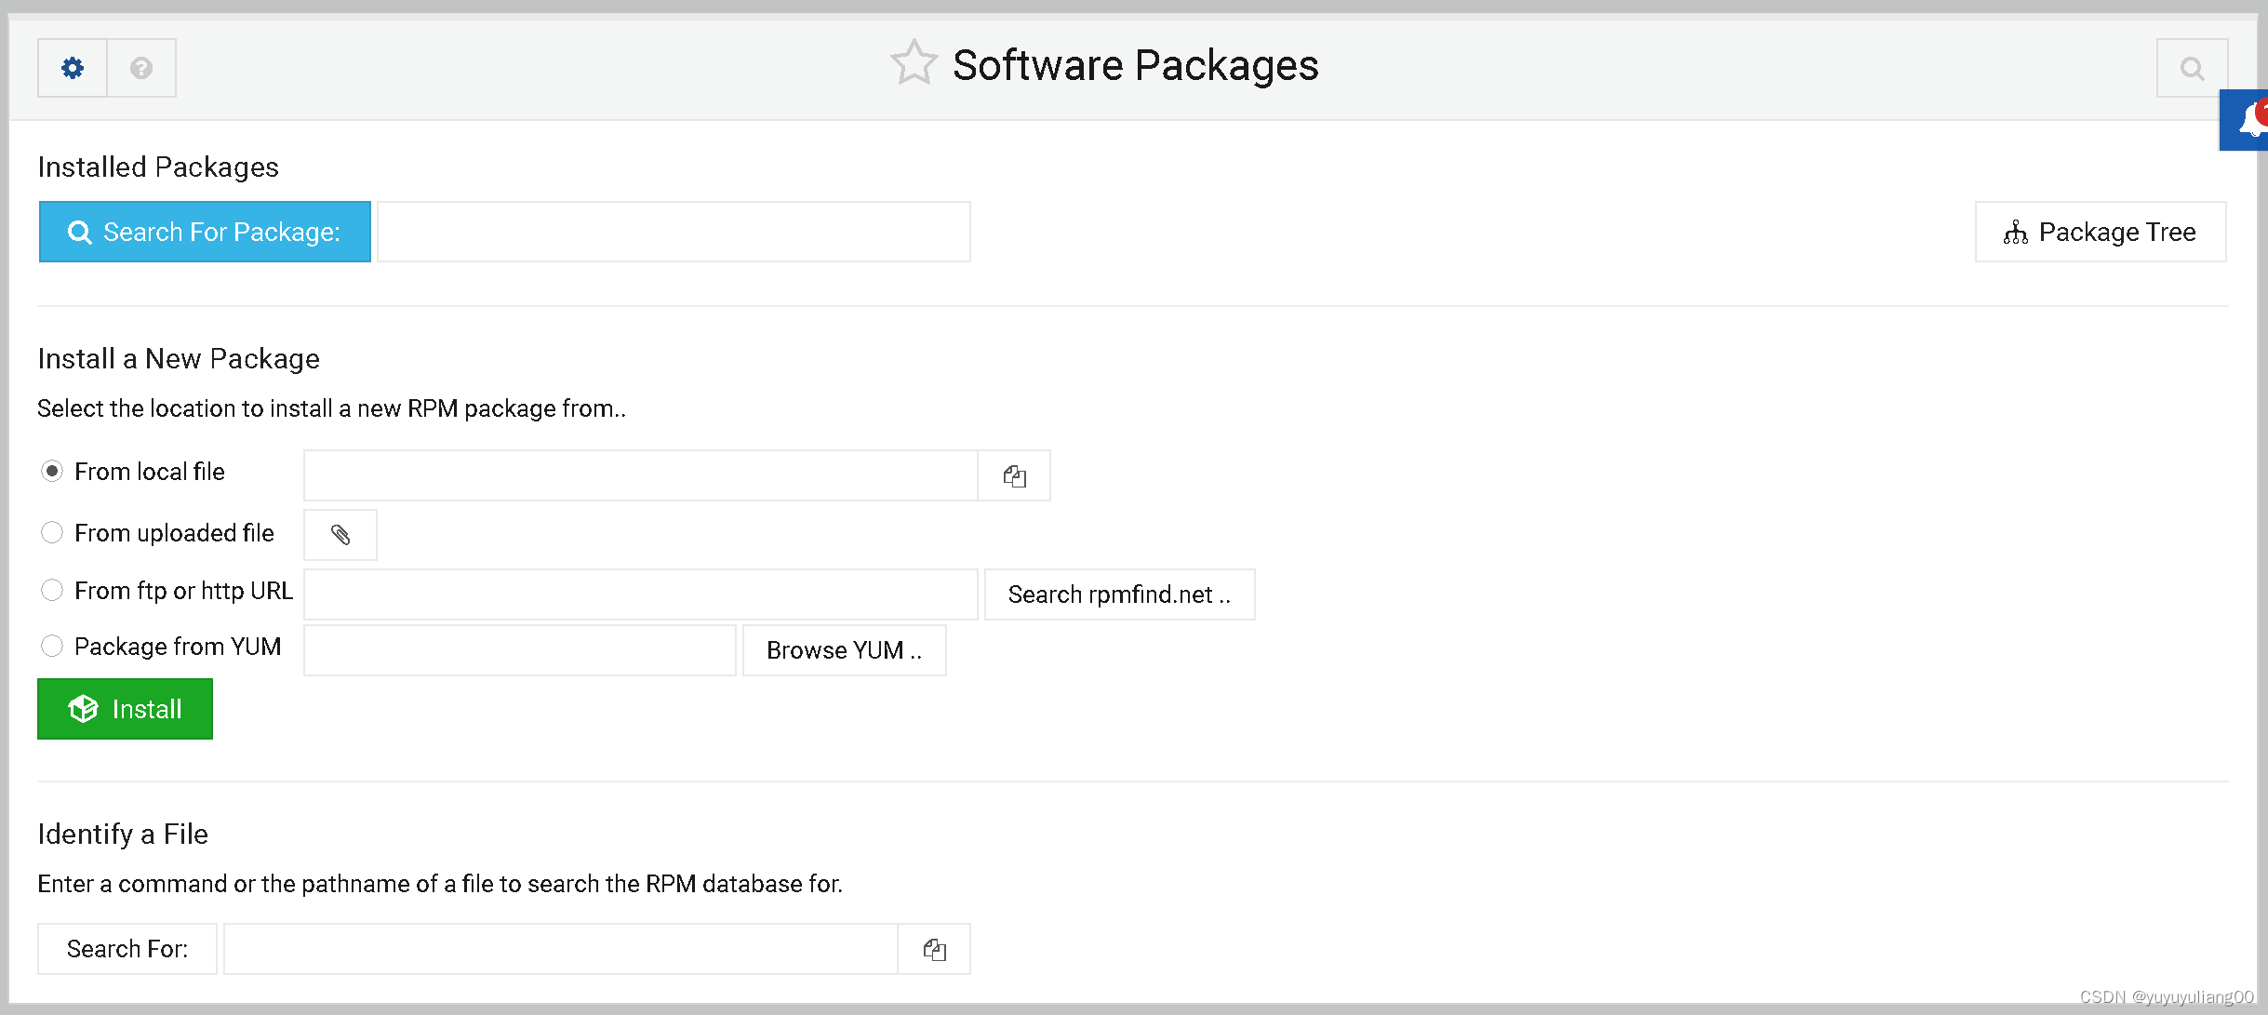Screen dimensions: 2268x1015
Task: Select the From uploaded file option
Action: pyautogui.click(x=52, y=532)
